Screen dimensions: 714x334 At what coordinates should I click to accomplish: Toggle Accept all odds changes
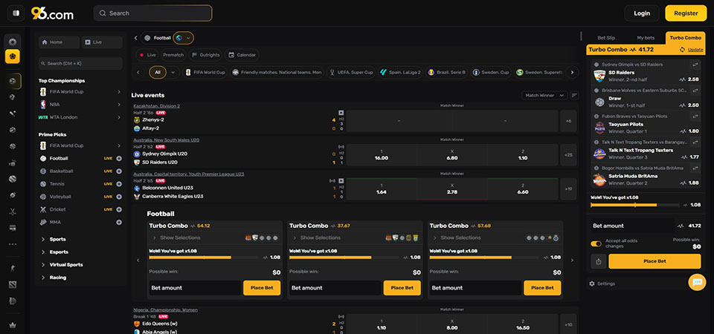click(596, 243)
